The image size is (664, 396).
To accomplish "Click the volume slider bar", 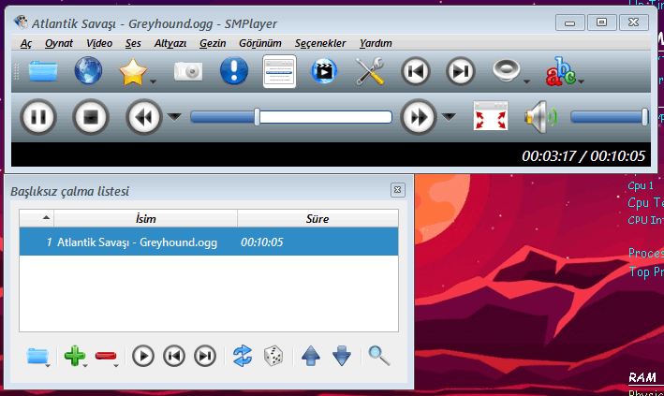I will [x=610, y=117].
